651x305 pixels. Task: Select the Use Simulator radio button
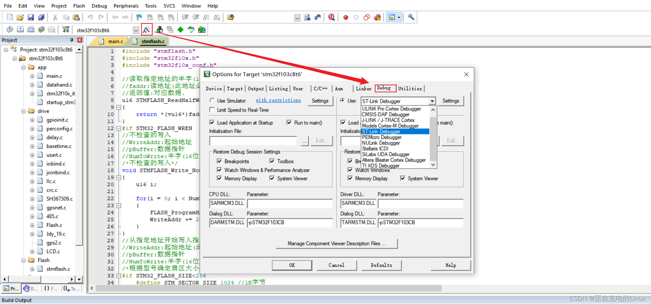[x=212, y=100]
